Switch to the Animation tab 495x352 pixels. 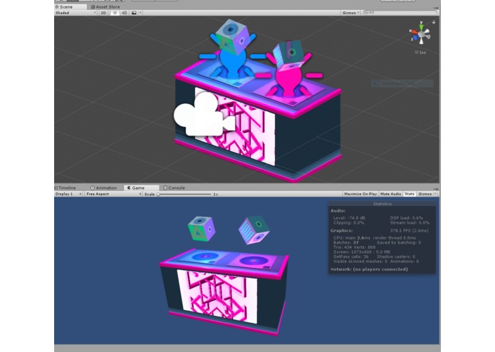(103, 188)
